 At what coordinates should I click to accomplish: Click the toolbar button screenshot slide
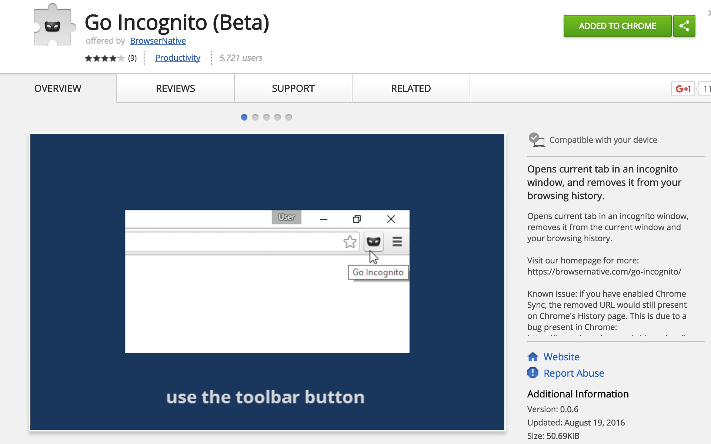267,282
